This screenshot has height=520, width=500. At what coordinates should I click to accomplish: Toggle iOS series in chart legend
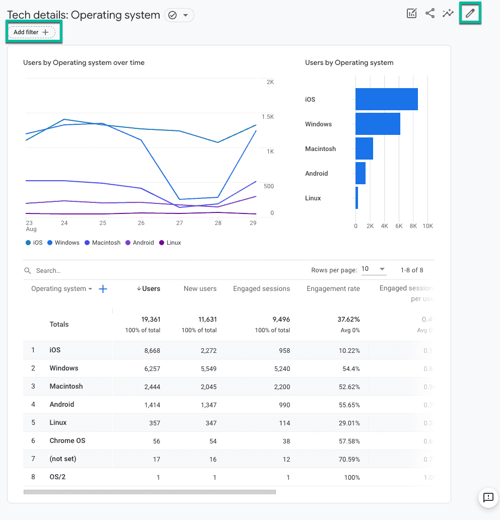click(34, 243)
